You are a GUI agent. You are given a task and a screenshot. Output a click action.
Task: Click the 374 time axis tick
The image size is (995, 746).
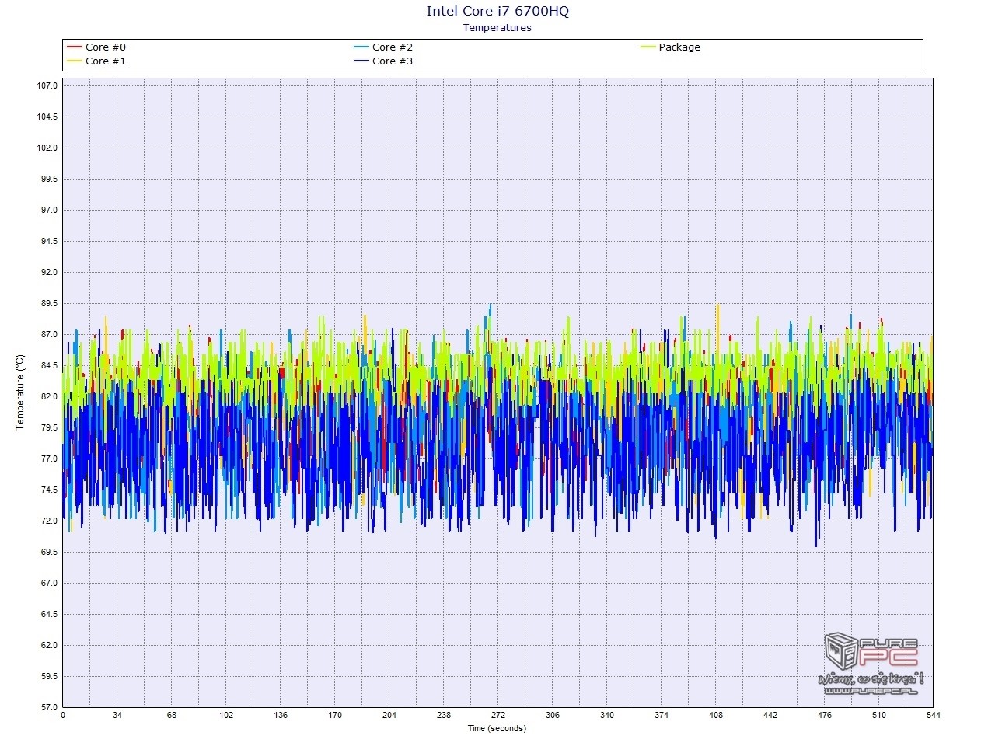(x=662, y=716)
